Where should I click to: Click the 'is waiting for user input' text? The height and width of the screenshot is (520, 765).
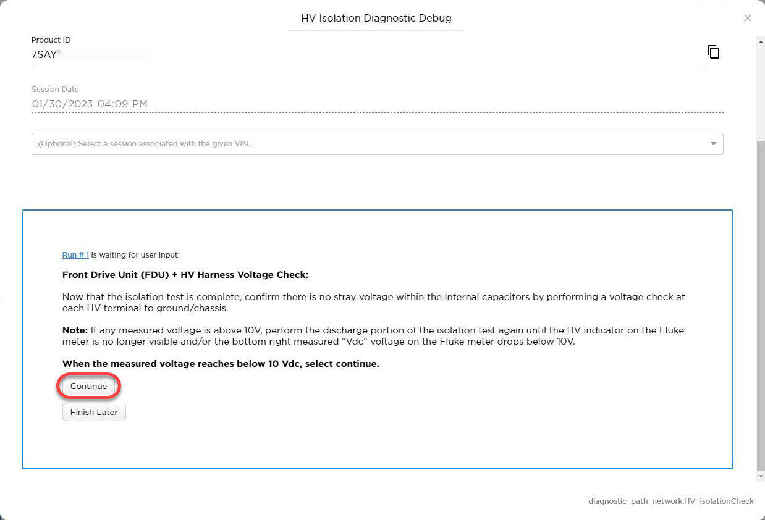tap(135, 255)
